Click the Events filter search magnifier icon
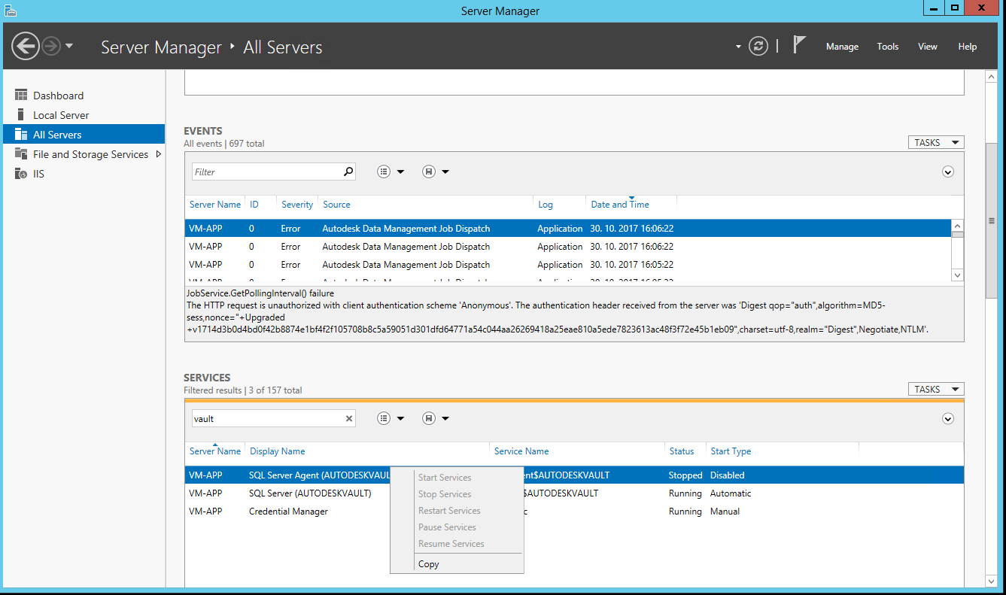 click(x=348, y=172)
